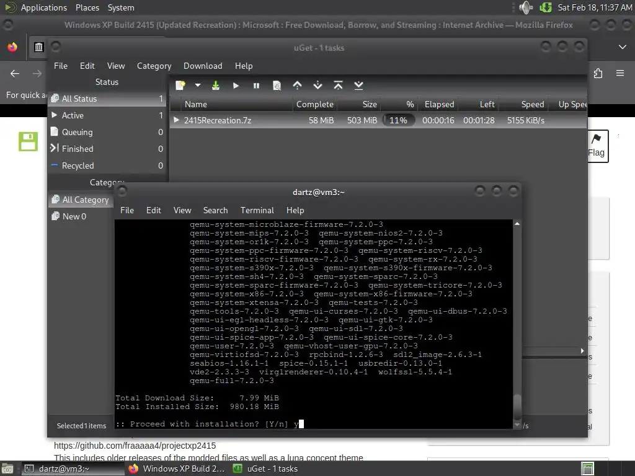The image size is (635, 476).
Task: Expand the Firefox tab list chevron
Action: [x=623, y=47]
